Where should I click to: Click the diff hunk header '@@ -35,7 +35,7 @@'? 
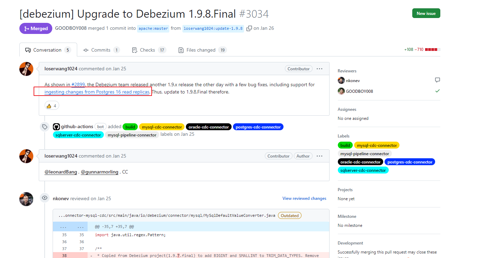pos(115,227)
